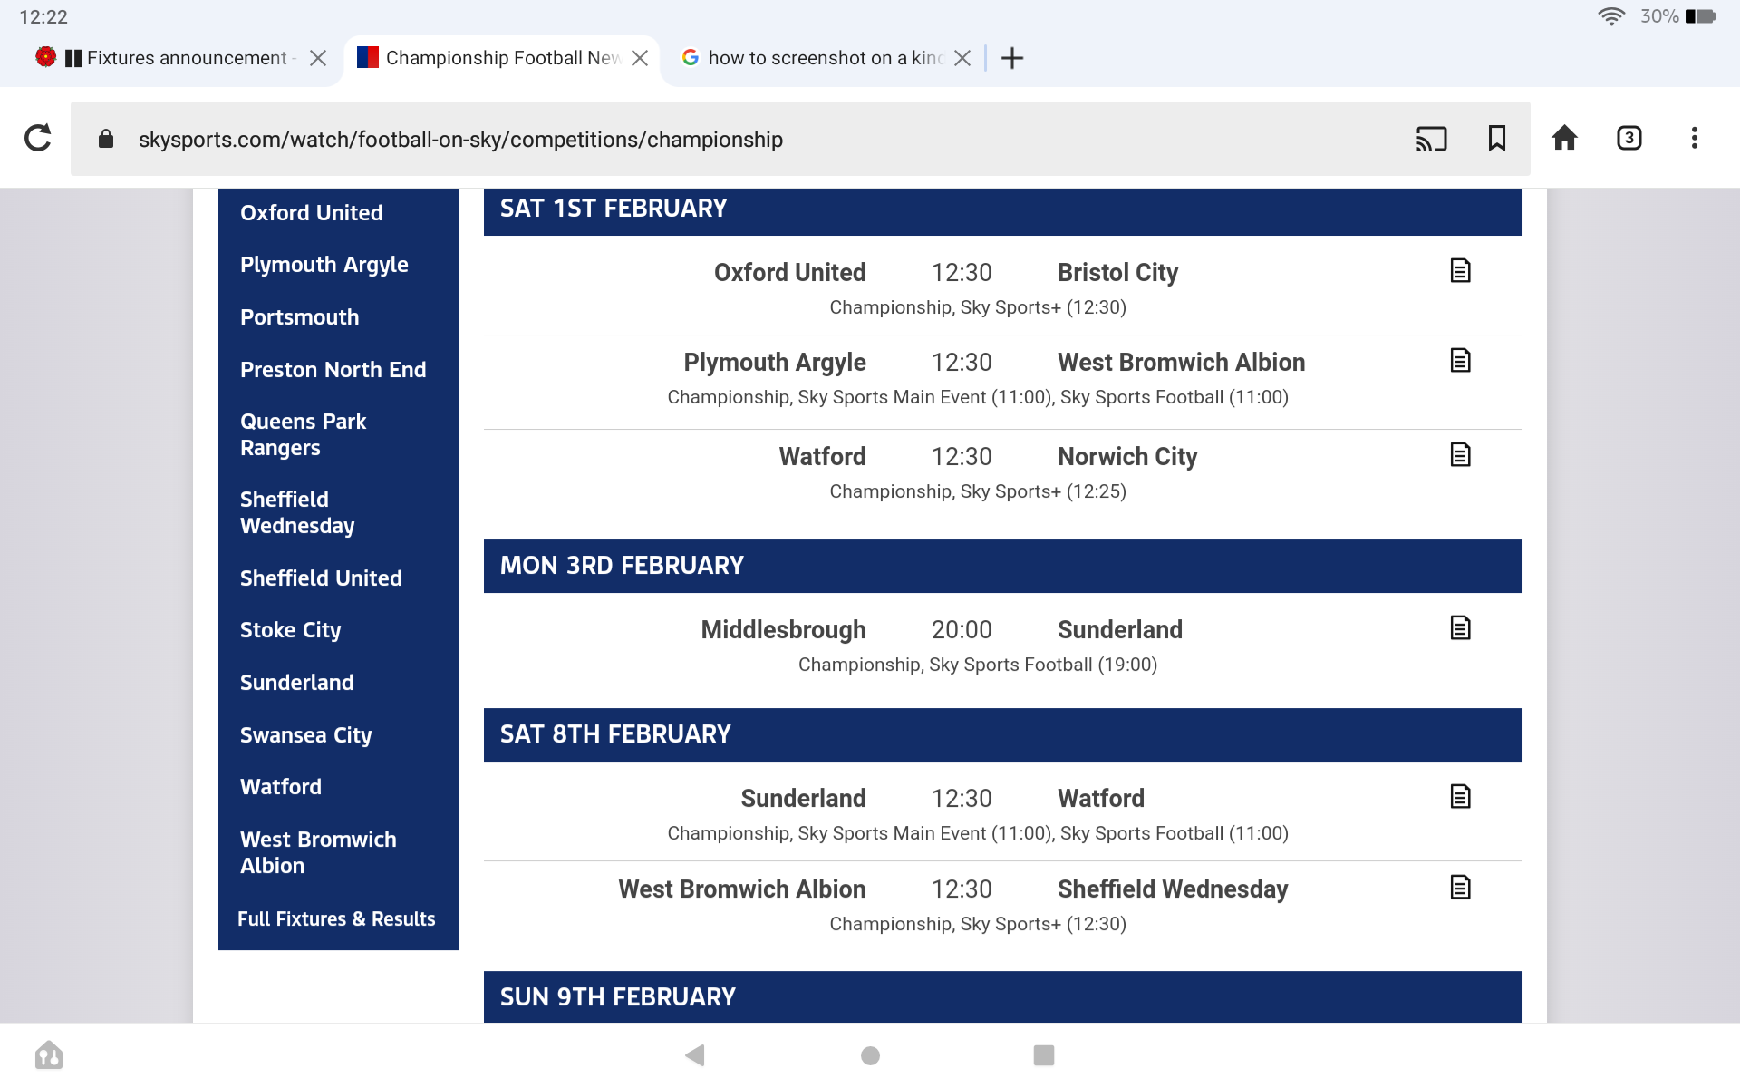Bookmark this page with the bookmark icon
The height and width of the screenshot is (1088, 1740).
(1497, 138)
